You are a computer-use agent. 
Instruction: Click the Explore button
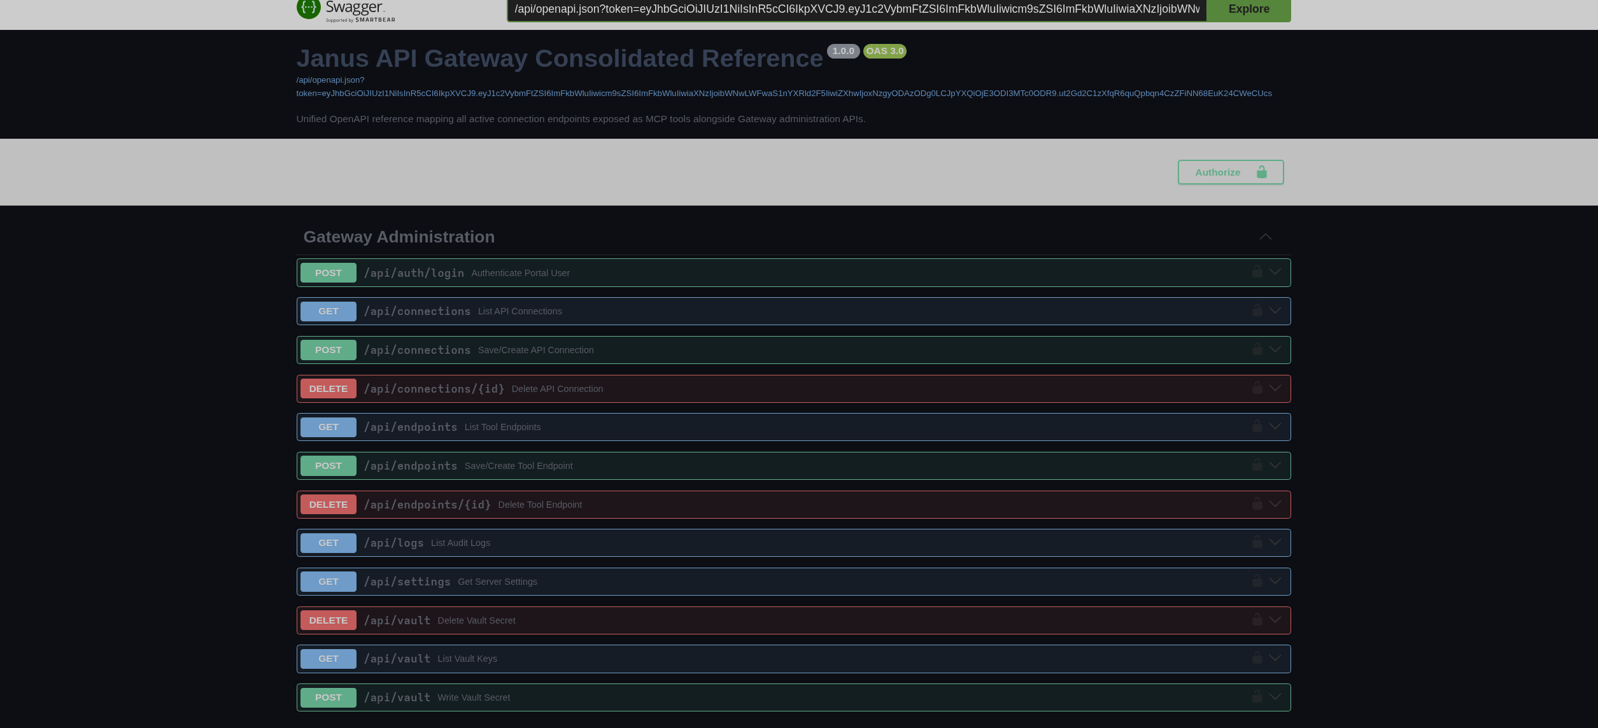(x=1248, y=10)
